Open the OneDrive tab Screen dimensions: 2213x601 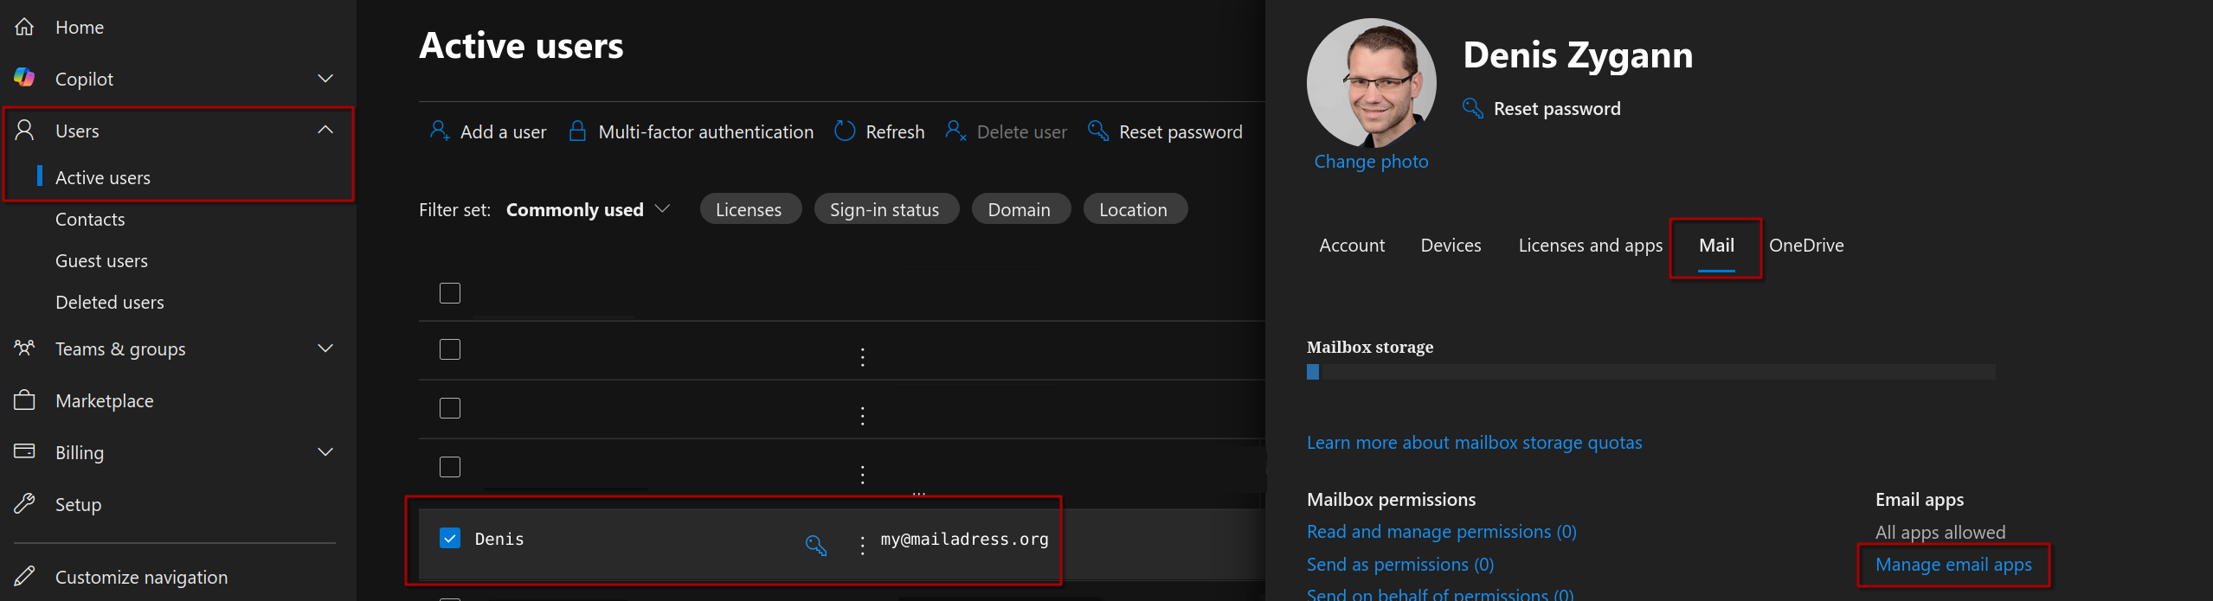point(1805,246)
